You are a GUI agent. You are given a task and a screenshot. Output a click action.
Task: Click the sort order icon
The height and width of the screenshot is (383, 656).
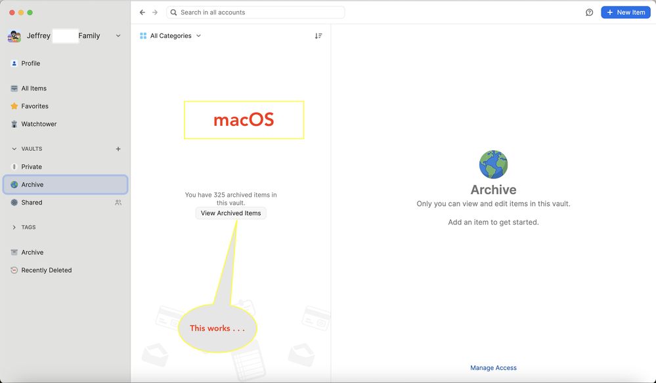[x=318, y=36]
